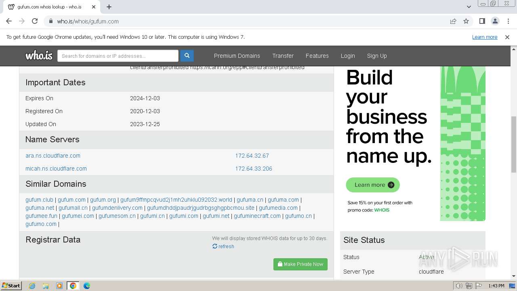Click the browser forward arrow
This screenshot has height=291, width=517.
click(x=22, y=21)
